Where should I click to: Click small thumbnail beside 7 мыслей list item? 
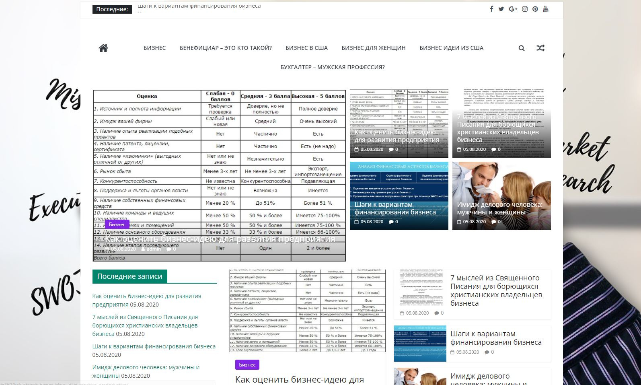[x=420, y=288]
